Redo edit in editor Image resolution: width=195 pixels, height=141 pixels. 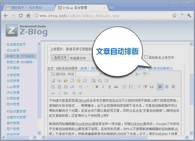click(87, 87)
